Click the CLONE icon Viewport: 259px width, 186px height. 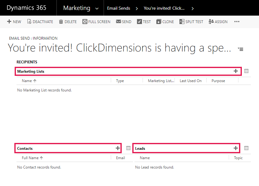(159, 22)
